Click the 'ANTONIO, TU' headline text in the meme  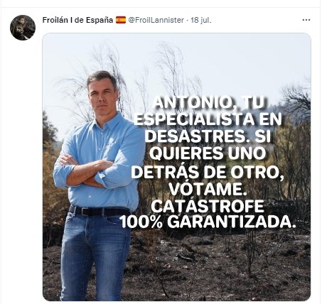(208, 103)
